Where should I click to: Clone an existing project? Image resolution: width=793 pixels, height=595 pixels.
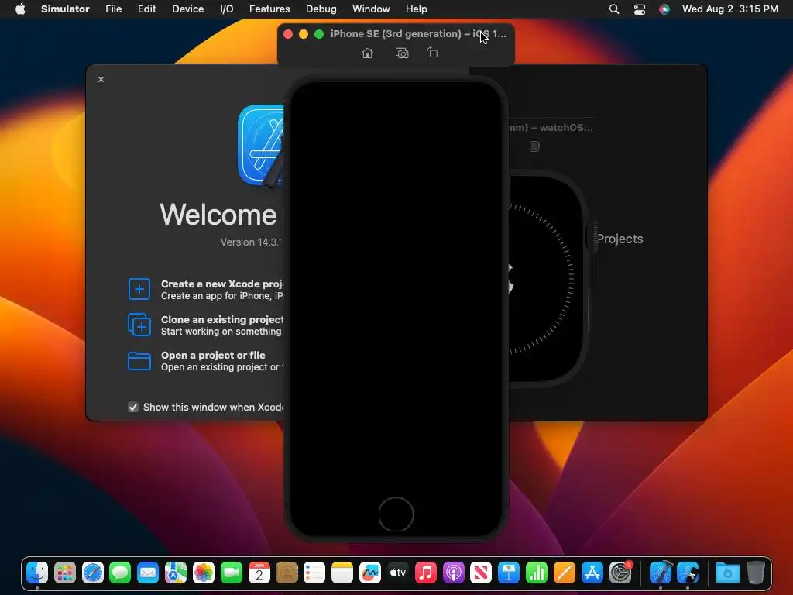pos(206,325)
